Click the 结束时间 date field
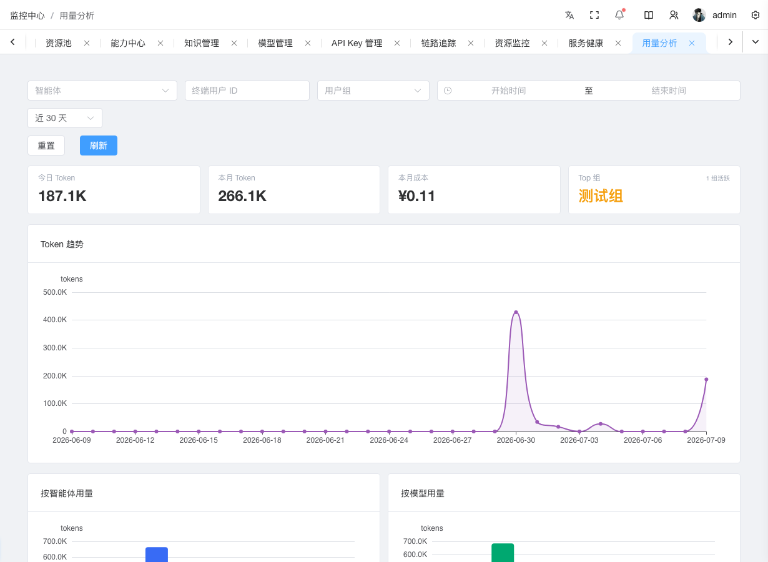Viewport: 768px width, 562px height. point(669,91)
